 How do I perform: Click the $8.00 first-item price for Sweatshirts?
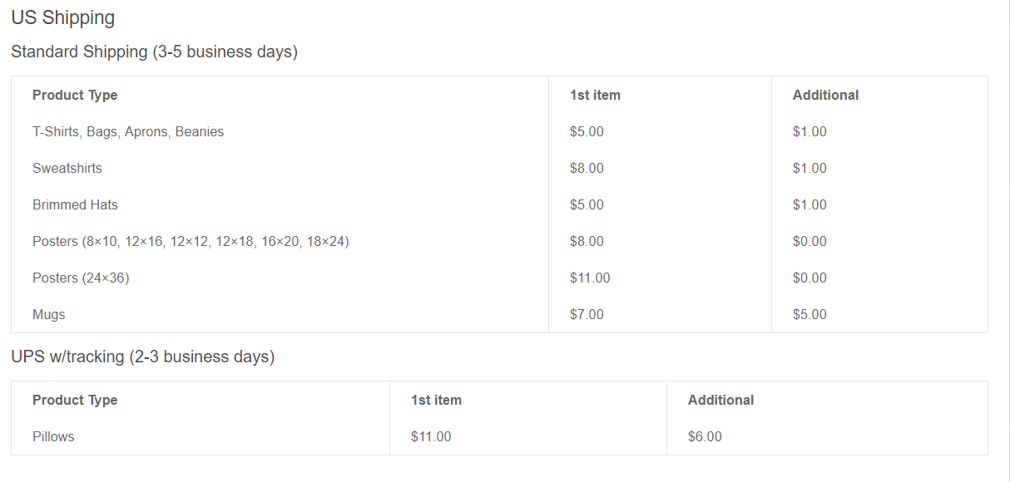click(x=587, y=168)
